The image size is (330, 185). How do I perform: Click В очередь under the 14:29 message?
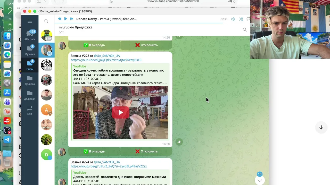(94, 45)
